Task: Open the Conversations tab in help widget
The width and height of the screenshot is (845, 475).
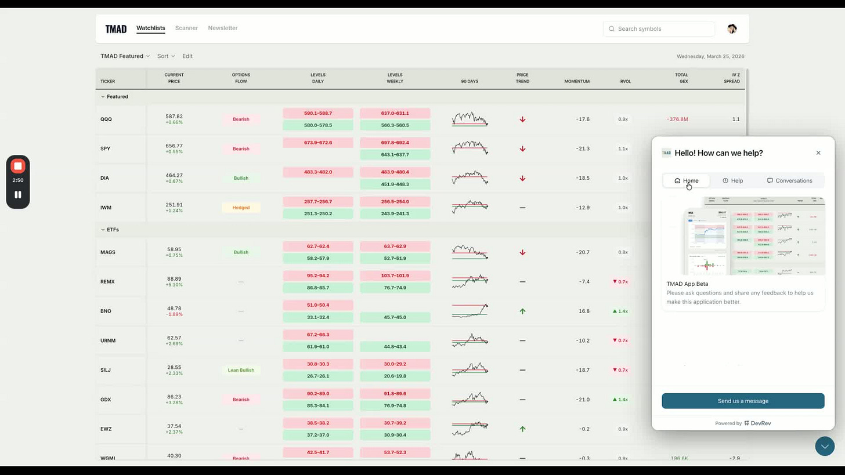Action: (x=789, y=180)
